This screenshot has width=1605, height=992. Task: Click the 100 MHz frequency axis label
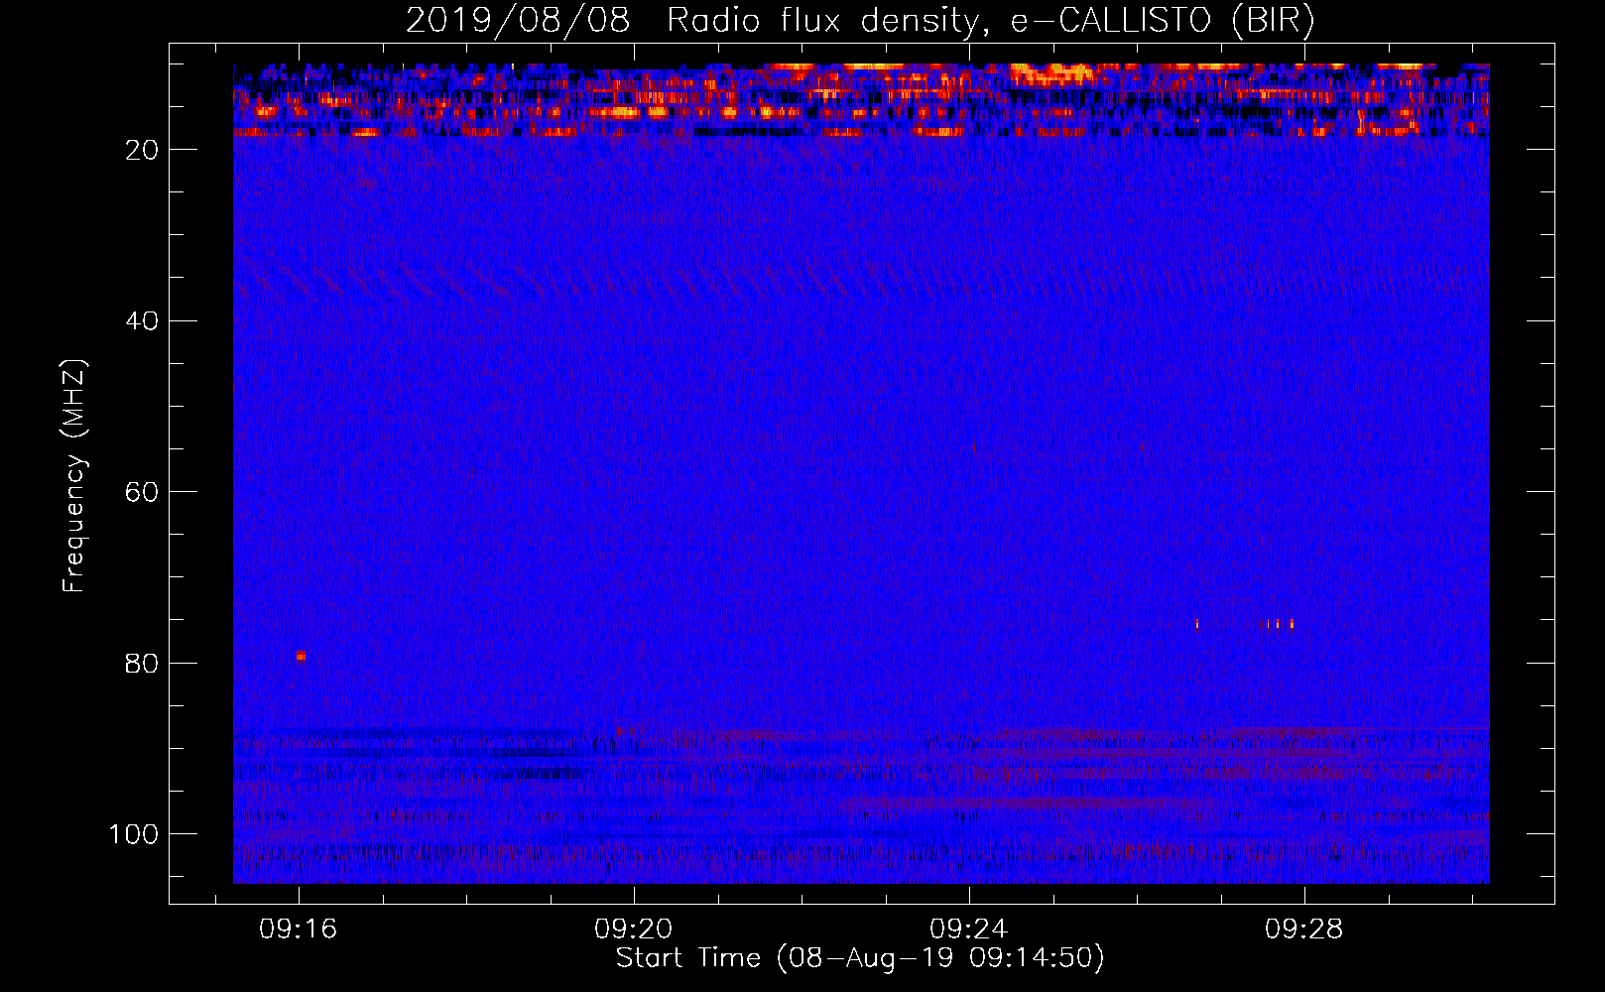[x=134, y=834]
